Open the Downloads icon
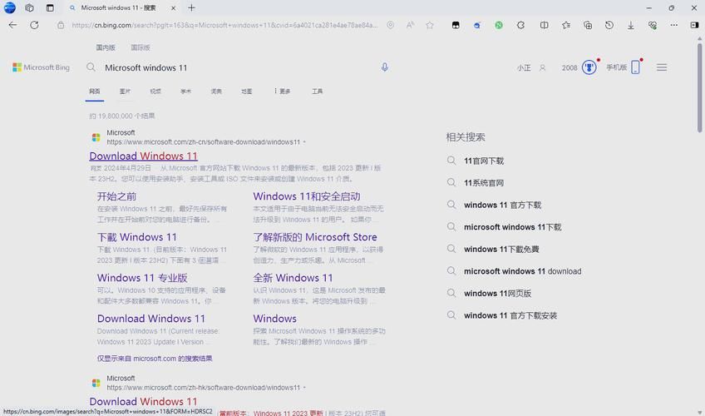 tap(631, 26)
